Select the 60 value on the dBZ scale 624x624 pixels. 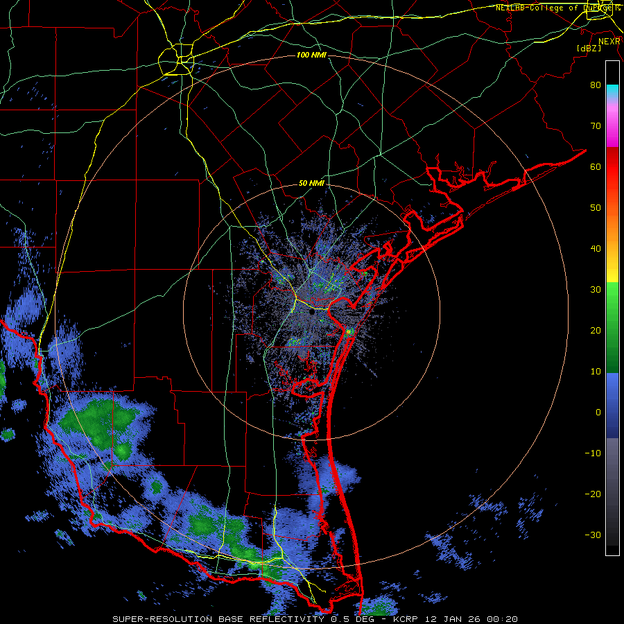(x=596, y=166)
